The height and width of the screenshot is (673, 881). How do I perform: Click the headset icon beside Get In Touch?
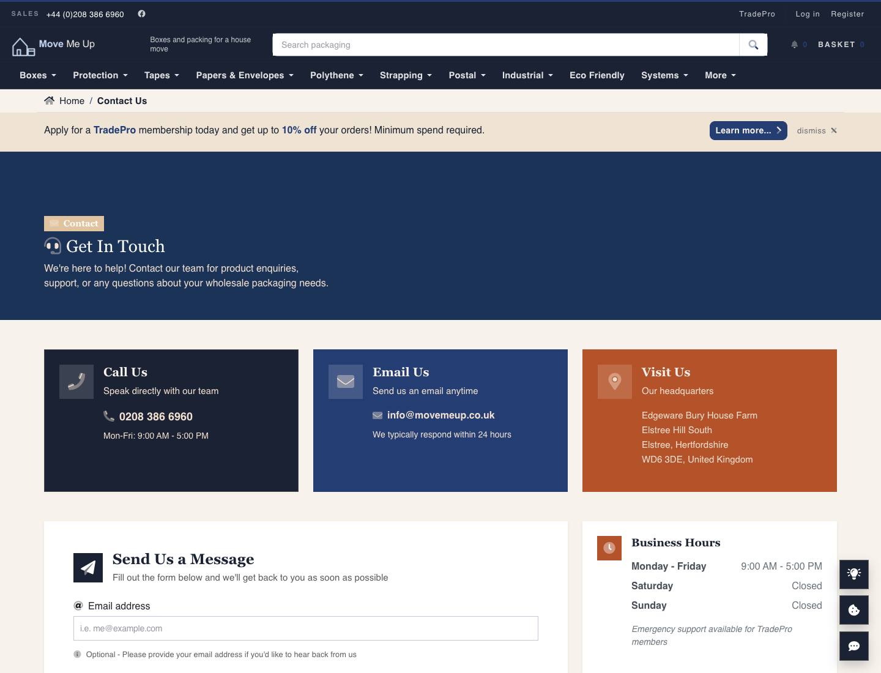[x=53, y=246]
